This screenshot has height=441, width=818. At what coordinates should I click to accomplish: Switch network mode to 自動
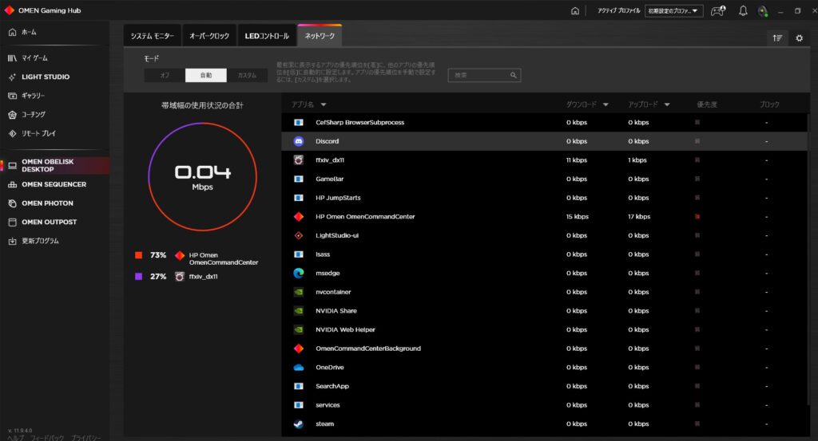pos(206,75)
